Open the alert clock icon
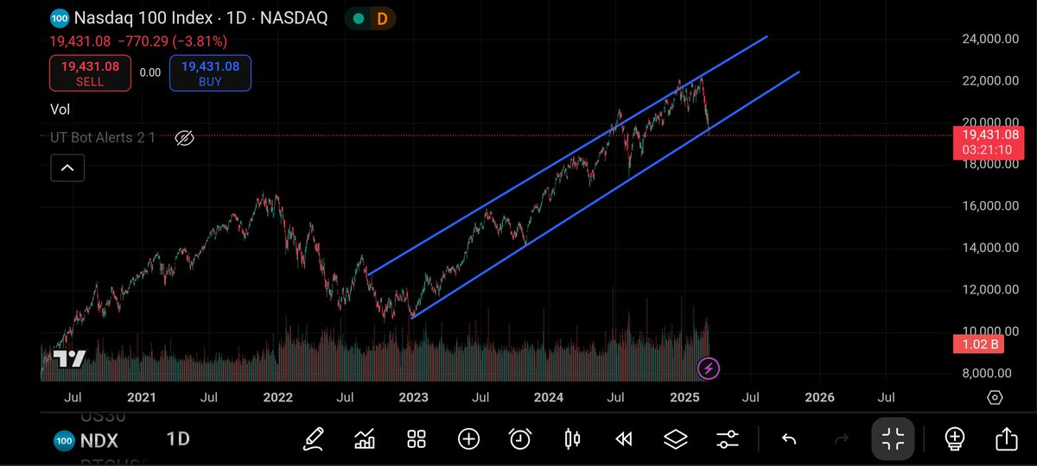The image size is (1037, 466). (520, 438)
